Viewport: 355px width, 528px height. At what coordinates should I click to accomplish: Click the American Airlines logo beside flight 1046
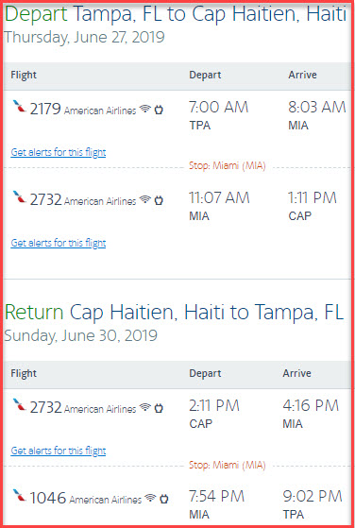point(20,496)
